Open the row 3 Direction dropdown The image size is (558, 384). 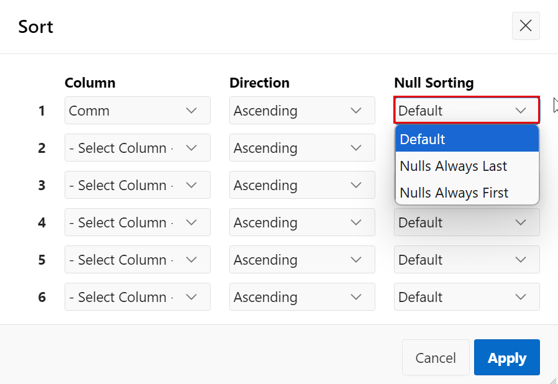click(302, 185)
